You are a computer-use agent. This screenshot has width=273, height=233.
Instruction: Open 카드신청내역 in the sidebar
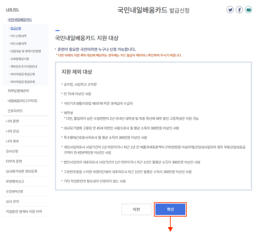(x=18, y=36)
